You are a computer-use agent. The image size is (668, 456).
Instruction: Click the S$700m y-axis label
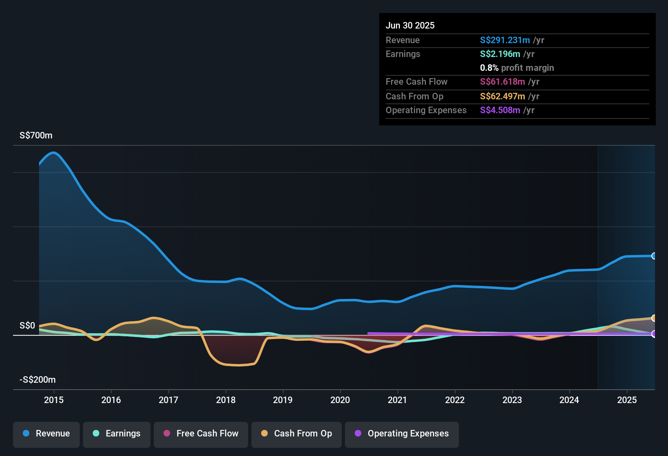pyautogui.click(x=36, y=136)
